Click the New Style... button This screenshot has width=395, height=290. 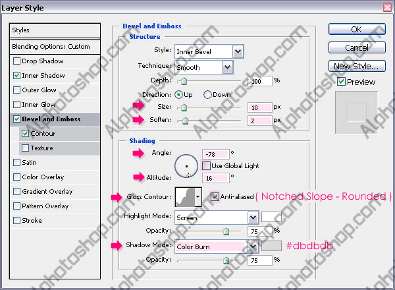(357, 67)
